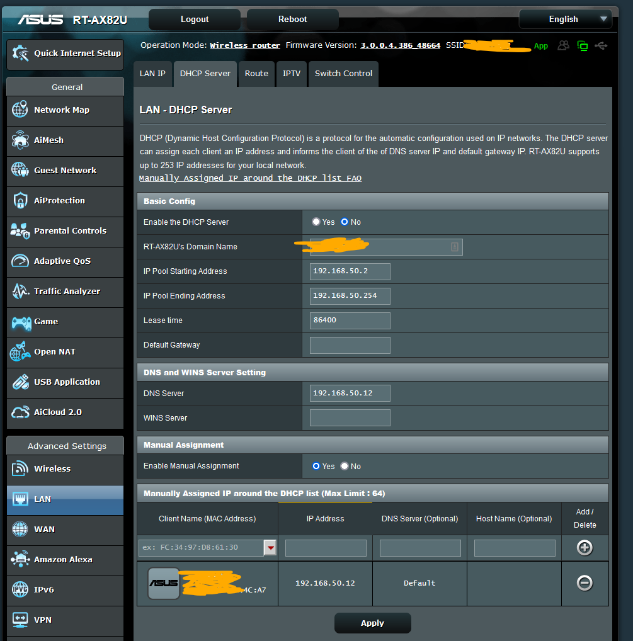Click the firmware version link
Viewport: 633px width, 641px height.
click(400, 45)
